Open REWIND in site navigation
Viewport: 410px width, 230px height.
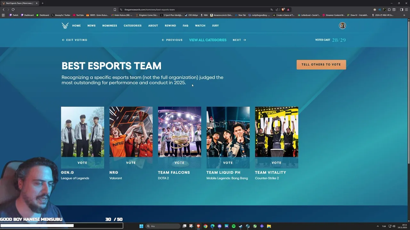point(170,26)
